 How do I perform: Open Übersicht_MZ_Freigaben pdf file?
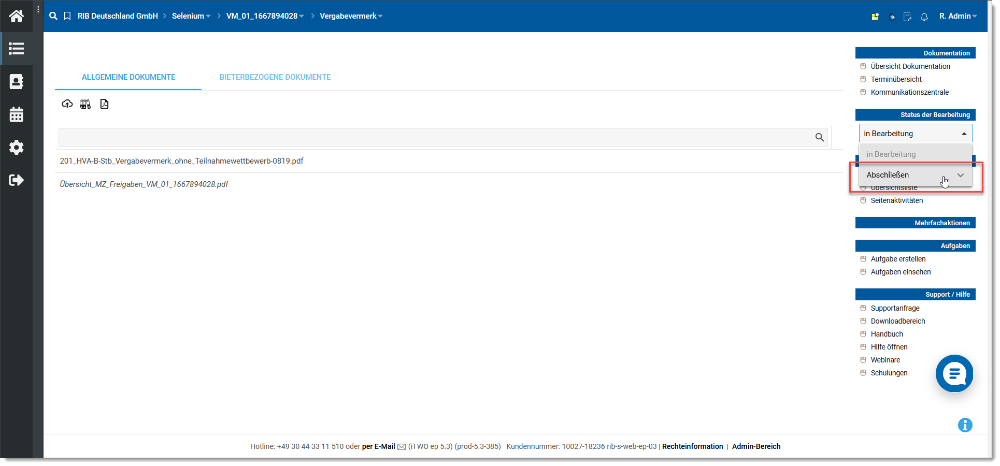coord(144,184)
